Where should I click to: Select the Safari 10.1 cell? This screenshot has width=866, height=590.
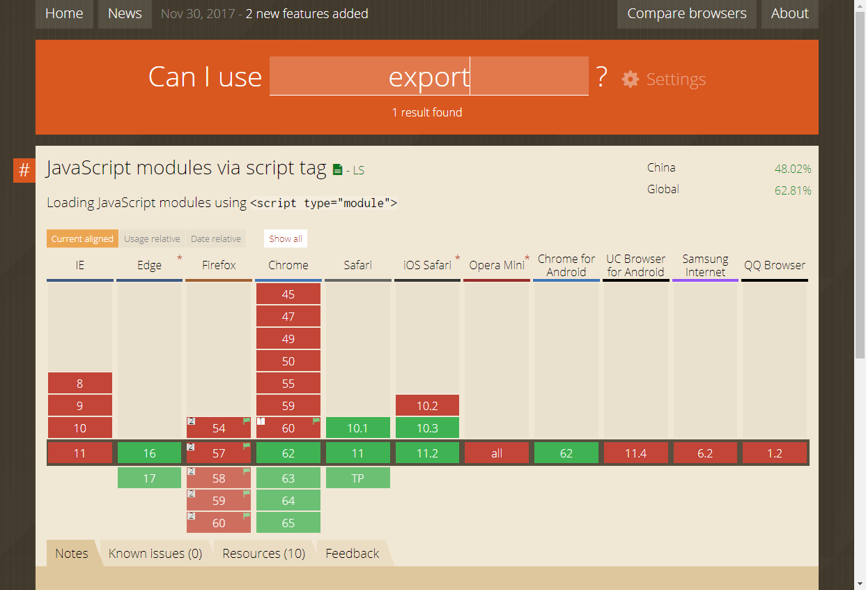[x=358, y=428]
